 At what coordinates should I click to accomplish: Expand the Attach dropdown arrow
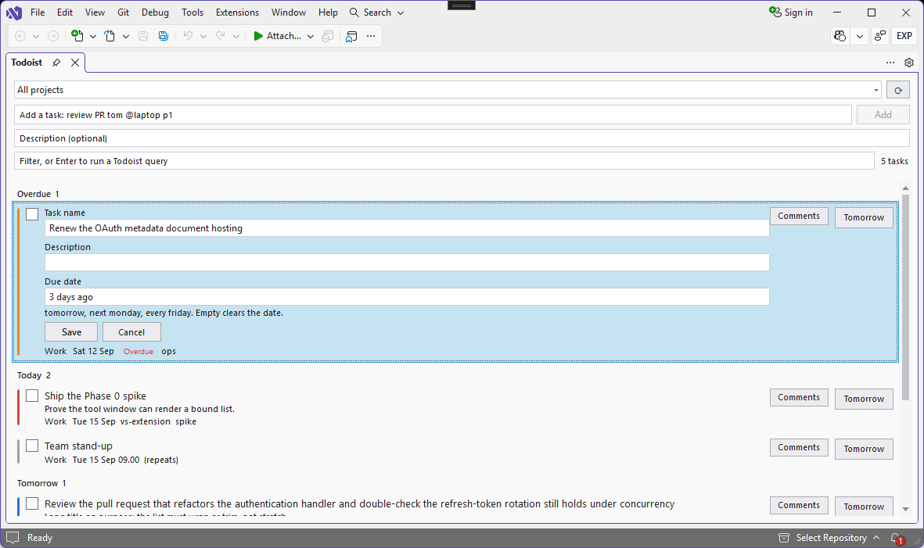coord(311,36)
